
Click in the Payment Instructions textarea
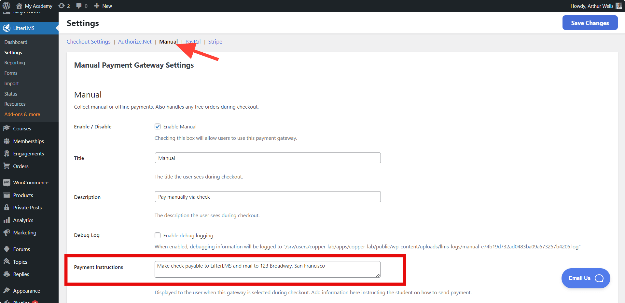coord(268,269)
